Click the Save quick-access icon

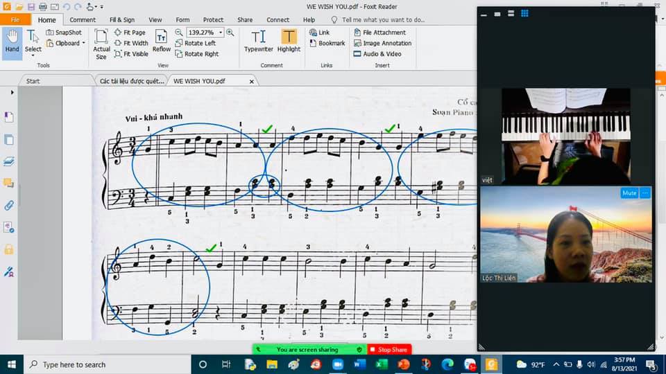pos(31,7)
